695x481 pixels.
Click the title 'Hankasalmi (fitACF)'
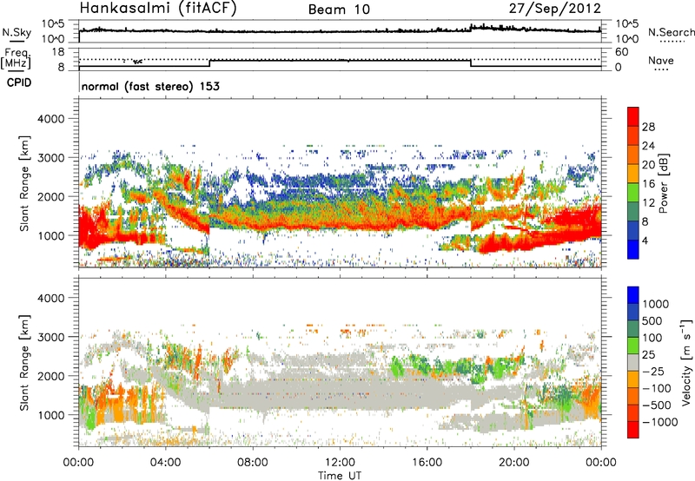point(158,8)
